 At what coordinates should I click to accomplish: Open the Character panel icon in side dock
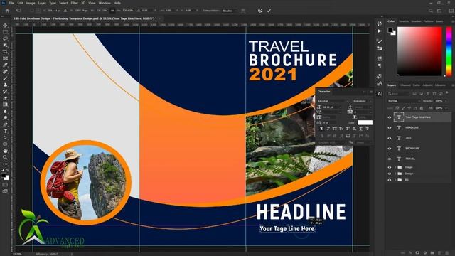point(380,94)
